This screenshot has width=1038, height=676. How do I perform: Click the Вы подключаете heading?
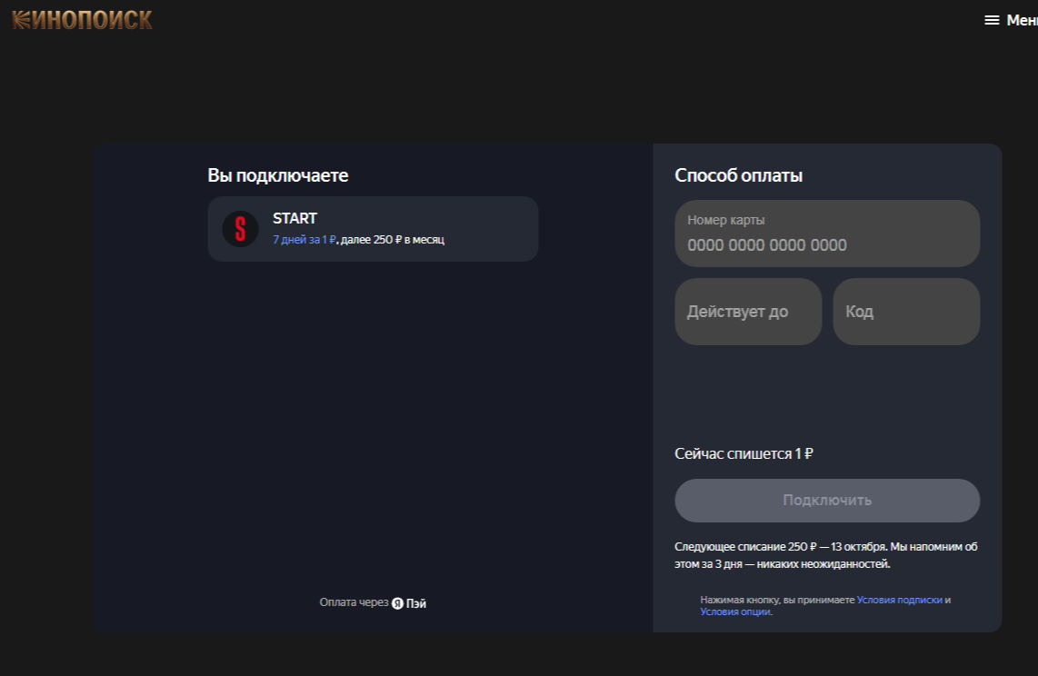[277, 176]
